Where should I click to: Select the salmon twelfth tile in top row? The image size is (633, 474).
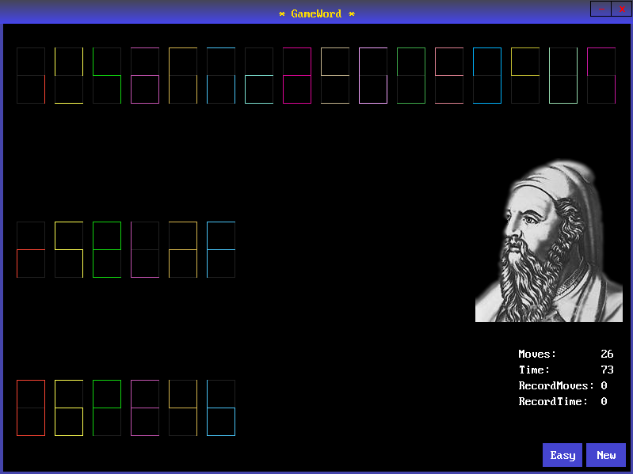pyautogui.click(x=449, y=75)
